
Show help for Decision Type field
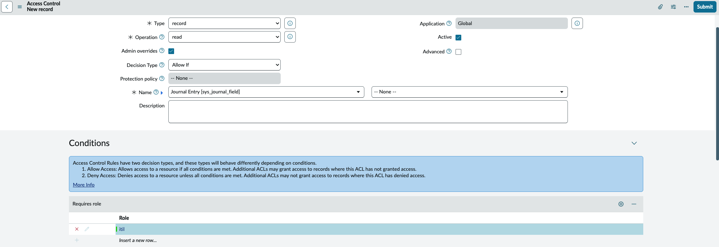coord(162,65)
